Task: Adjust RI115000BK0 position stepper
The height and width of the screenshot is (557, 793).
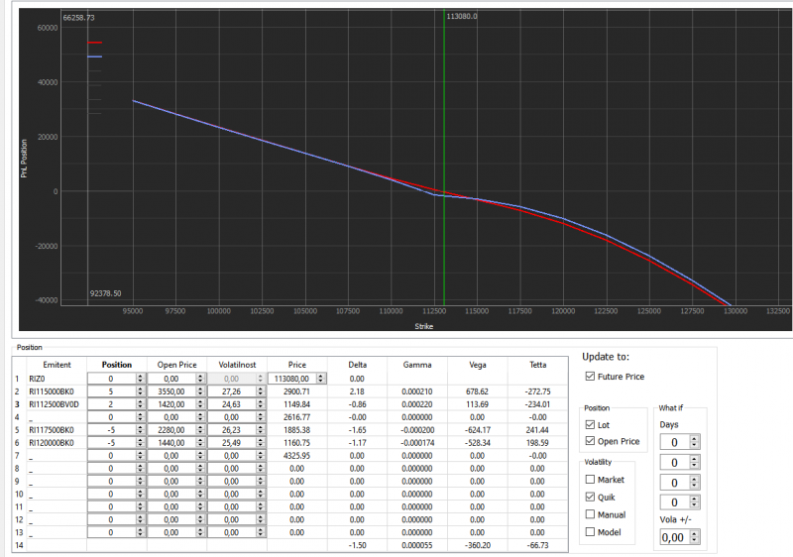Action: tap(140, 391)
